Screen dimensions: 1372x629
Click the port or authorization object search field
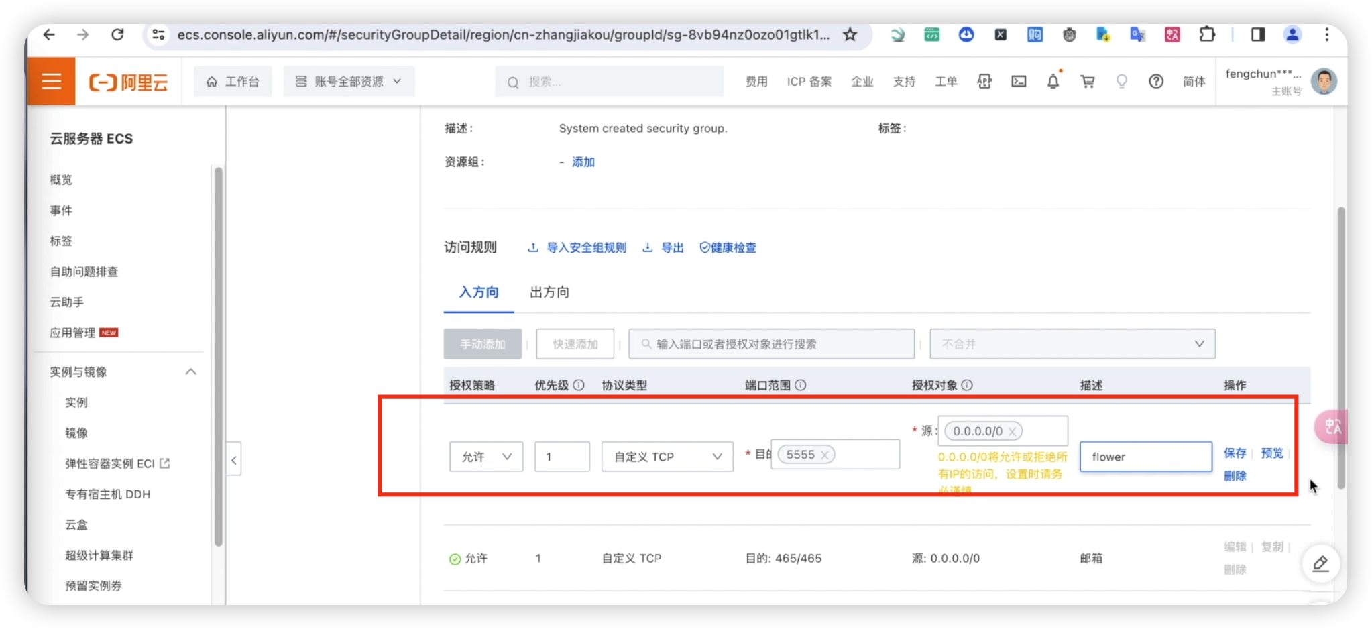(x=771, y=344)
